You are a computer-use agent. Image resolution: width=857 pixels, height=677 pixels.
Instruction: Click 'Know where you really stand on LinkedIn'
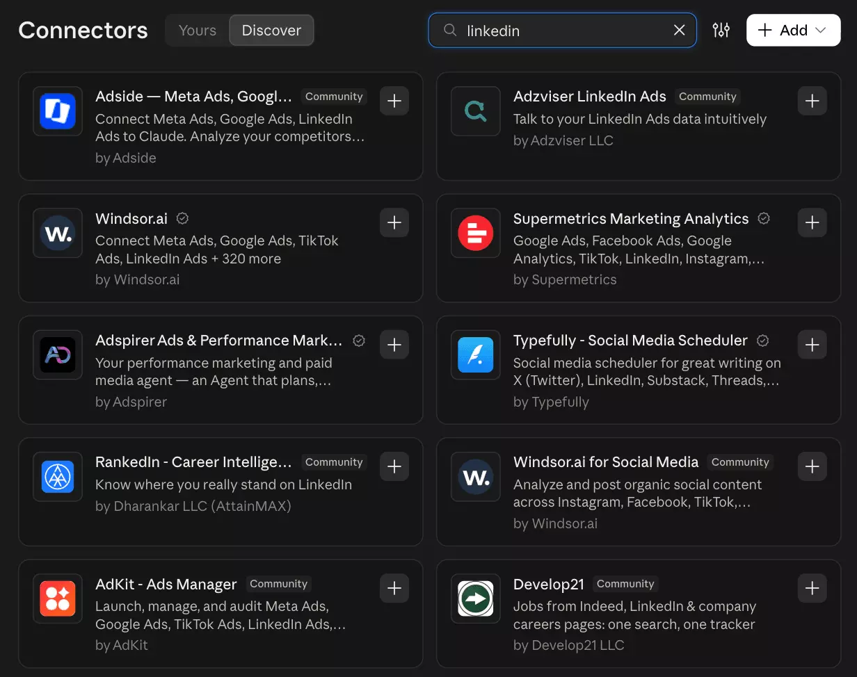click(x=223, y=484)
